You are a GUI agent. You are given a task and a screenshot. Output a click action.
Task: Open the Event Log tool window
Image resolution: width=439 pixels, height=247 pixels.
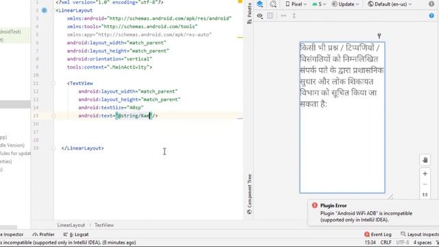coord(378,235)
